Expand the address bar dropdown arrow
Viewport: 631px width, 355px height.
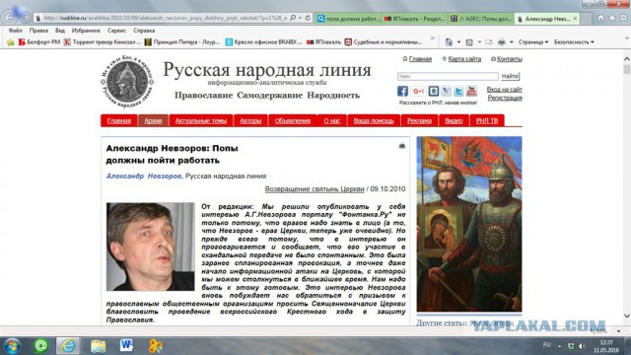click(x=300, y=18)
